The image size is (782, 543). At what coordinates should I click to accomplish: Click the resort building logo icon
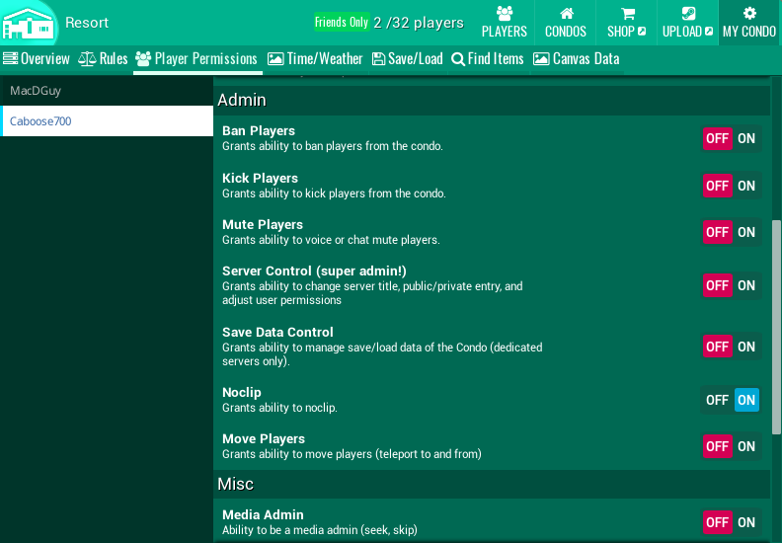tap(29, 23)
